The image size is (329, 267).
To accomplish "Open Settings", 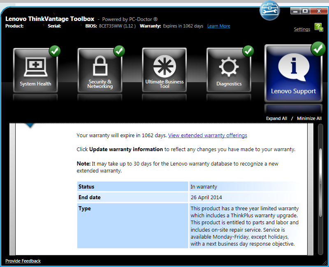I will (302, 29).
